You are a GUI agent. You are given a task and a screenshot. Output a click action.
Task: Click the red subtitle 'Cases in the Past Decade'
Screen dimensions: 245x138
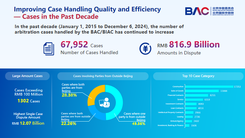[60, 16]
